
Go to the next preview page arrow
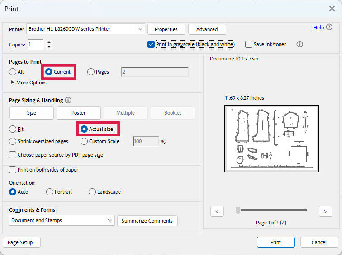325,211
